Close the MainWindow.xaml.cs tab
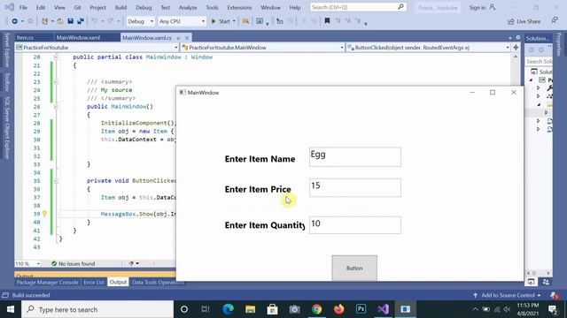This screenshot has width=567, height=318. (x=187, y=38)
